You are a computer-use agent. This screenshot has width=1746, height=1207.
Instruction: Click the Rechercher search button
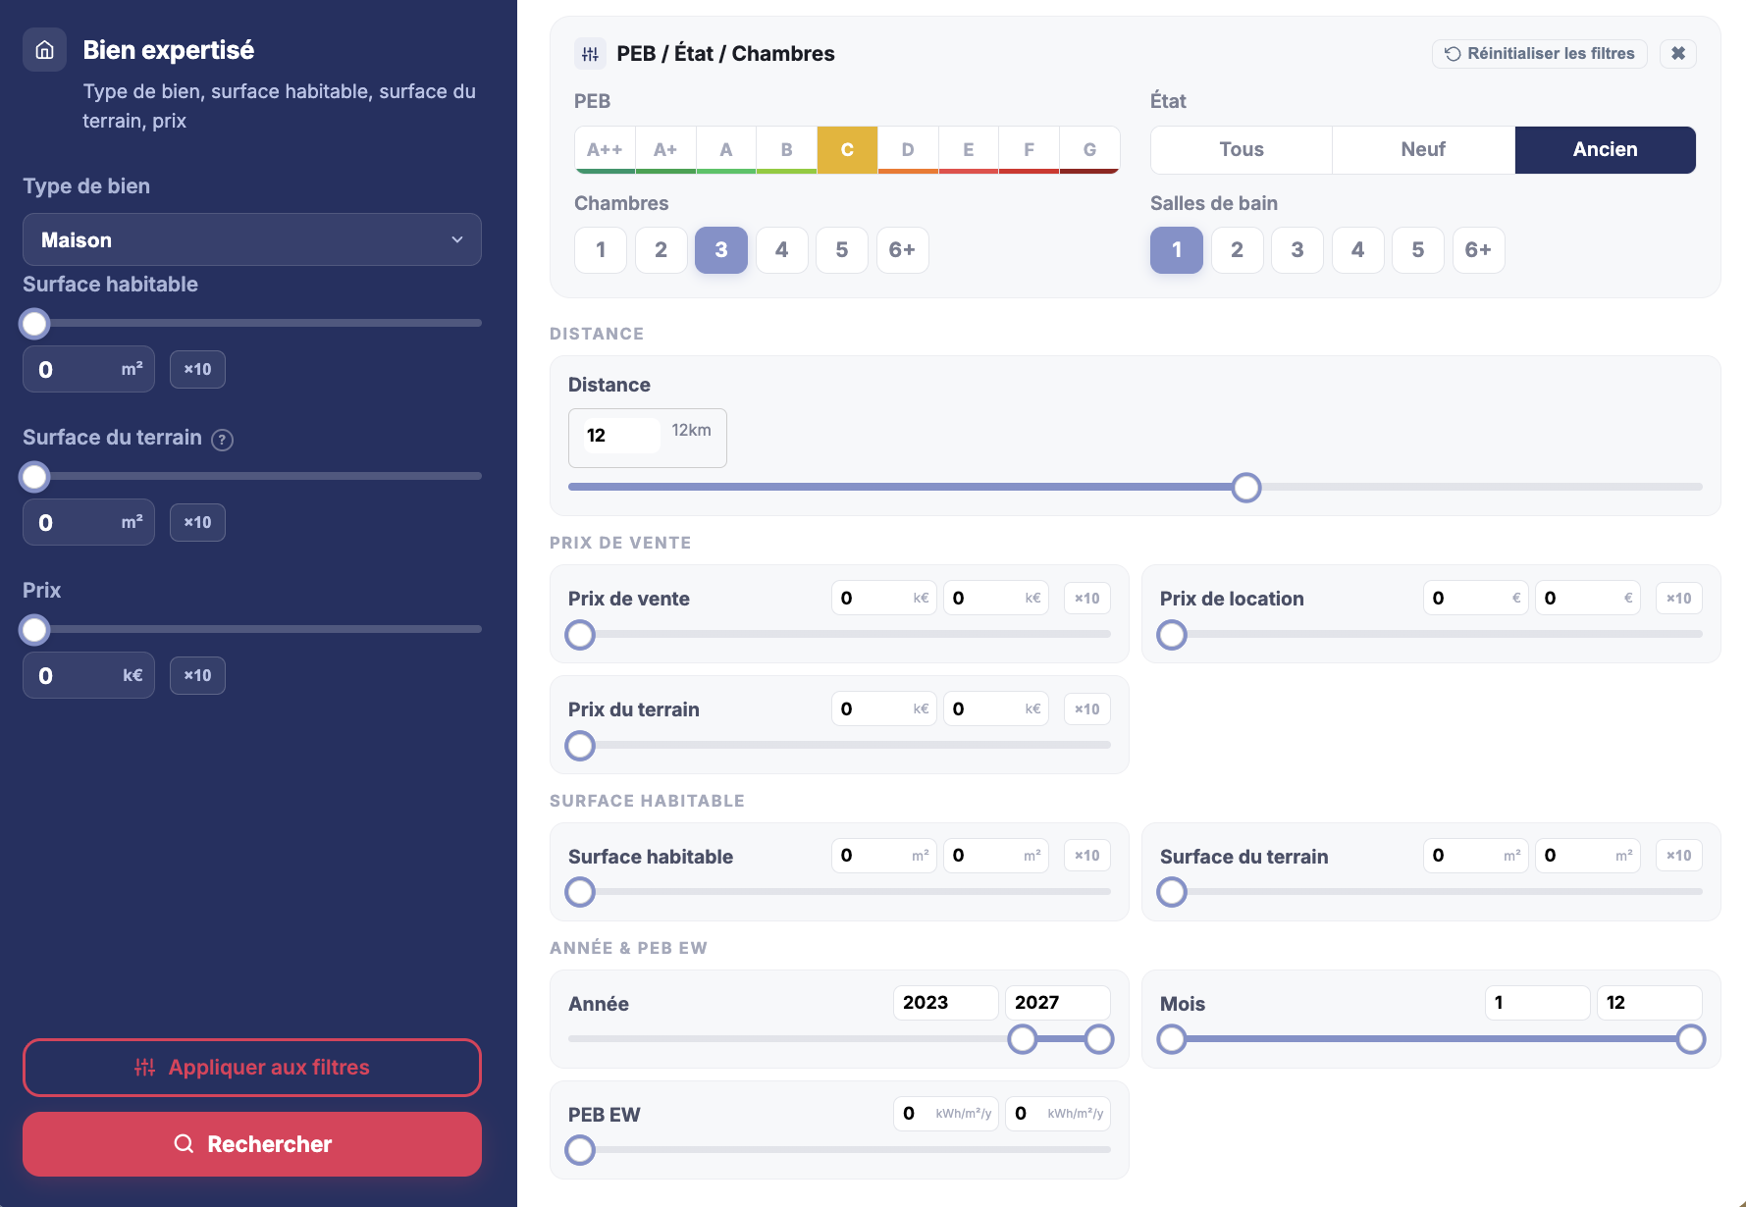252,1144
